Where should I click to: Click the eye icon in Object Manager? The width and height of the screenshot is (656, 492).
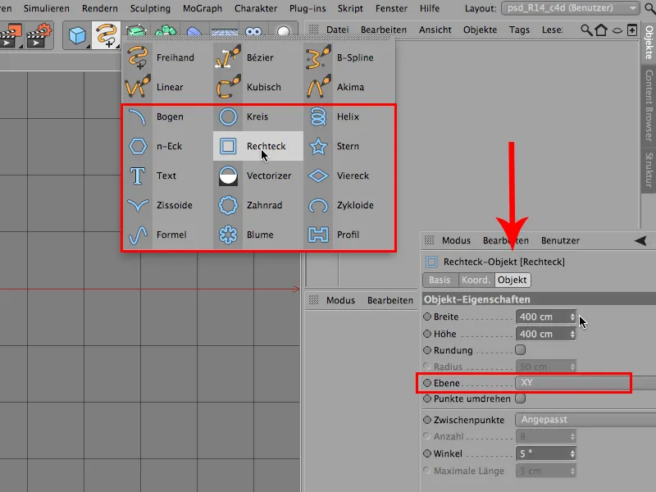pyautogui.click(x=617, y=30)
